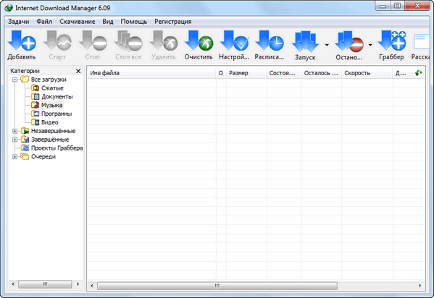Collapse the Все загрузки tree node
Image resolution: width=434 pixels, height=298 pixels.
coord(15,80)
